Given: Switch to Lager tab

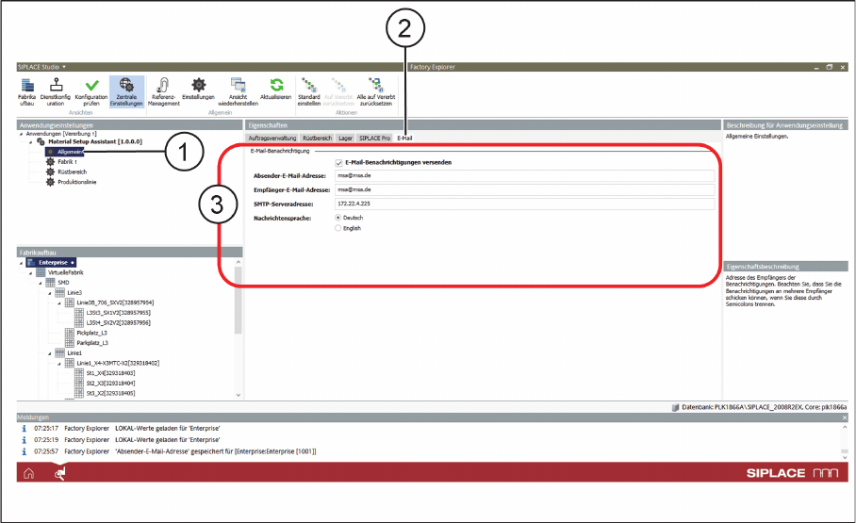Looking at the screenshot, I should click(345, 139).
